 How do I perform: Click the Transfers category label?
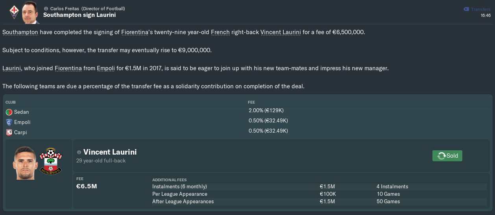(x=480, y=9)
